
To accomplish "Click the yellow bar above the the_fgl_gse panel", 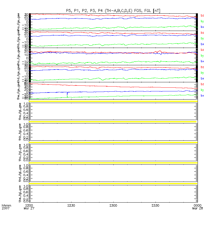I will [x=113, y=184].
